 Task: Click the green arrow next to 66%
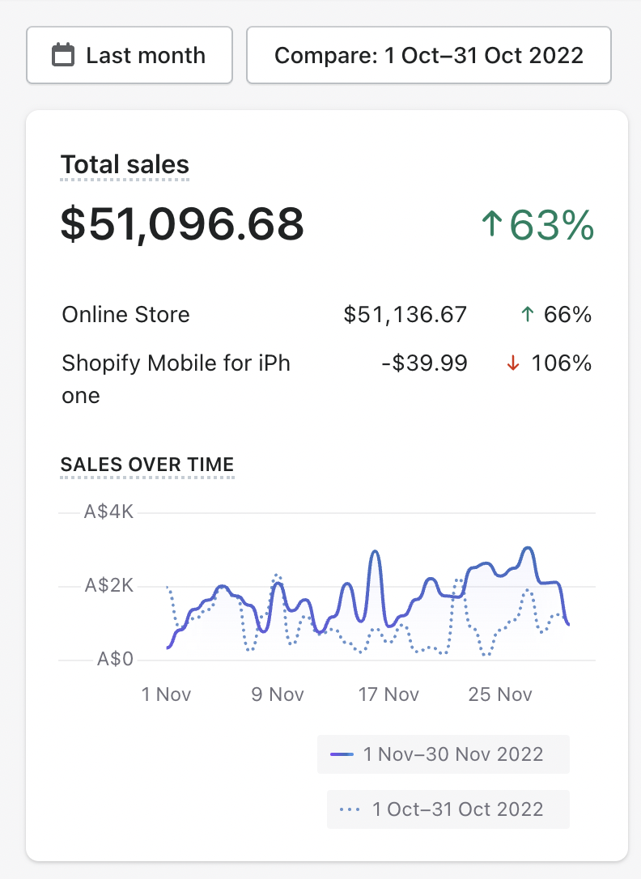pos(528,315)
